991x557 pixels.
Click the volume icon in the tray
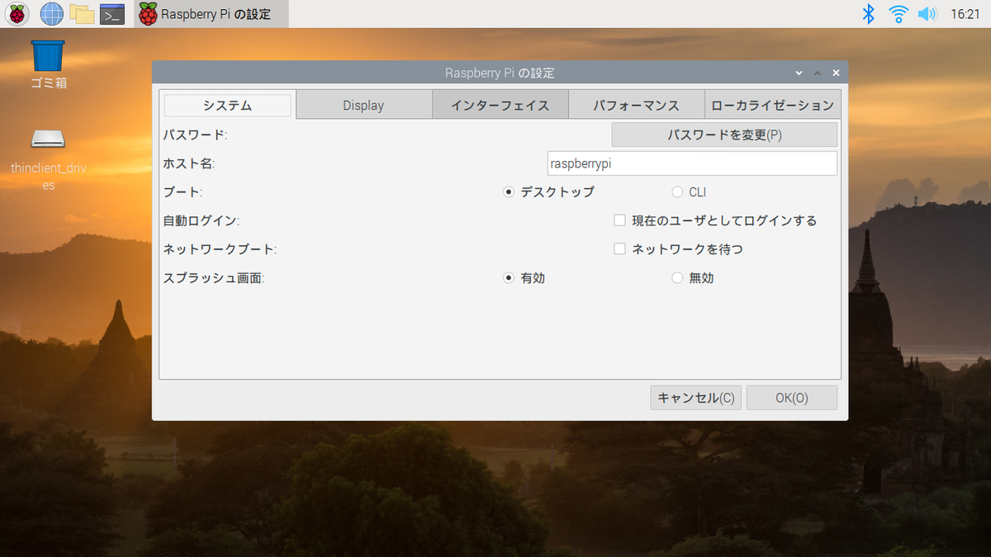click(927, 13)
